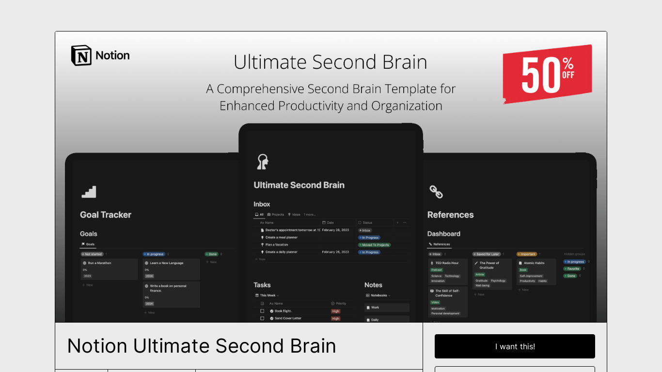This screenshot has height=372, width=662.
Task: Expand the '1 more...' Inbox views
Action: [x=310, y=214]
